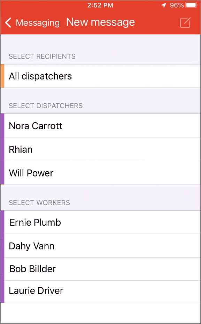Tap the purple marker beside Nora Carrott
This screenshot has width=201, height=324.
click(x=2, y=126)
